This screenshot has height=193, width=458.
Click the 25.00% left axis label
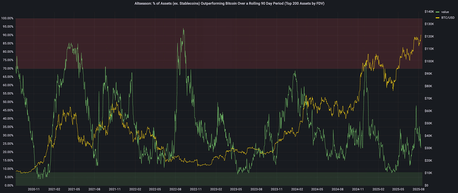(8, 144)
